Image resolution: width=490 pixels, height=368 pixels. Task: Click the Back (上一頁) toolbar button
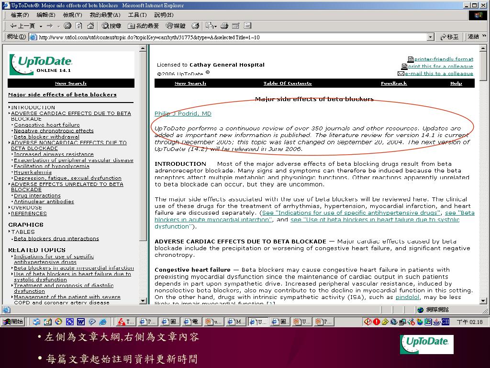click(x=22, y=26)
